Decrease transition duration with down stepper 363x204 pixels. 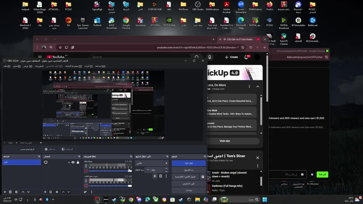point(166,171)
